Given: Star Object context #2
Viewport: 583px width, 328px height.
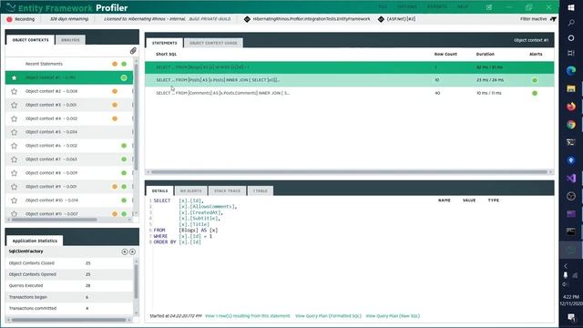Looking at the screenshot, I should click(x=15, y=91).
